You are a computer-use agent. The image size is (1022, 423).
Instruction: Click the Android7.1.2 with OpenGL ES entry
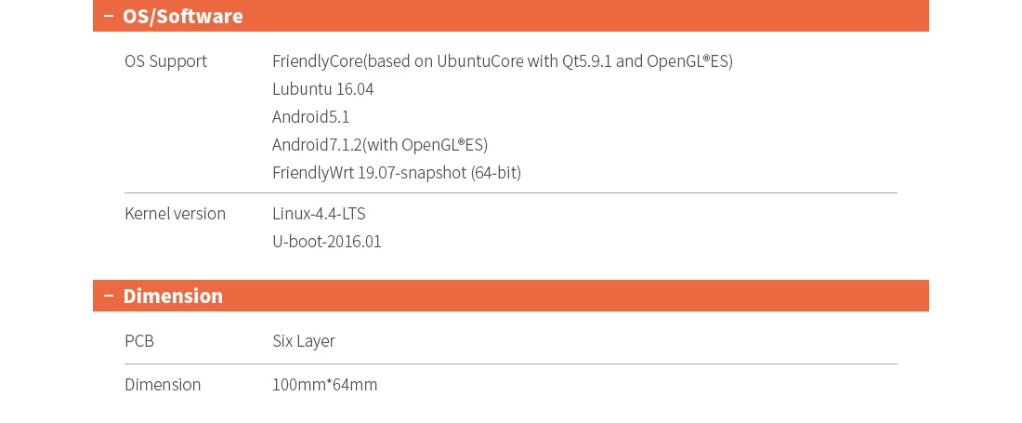click(379, 145)
